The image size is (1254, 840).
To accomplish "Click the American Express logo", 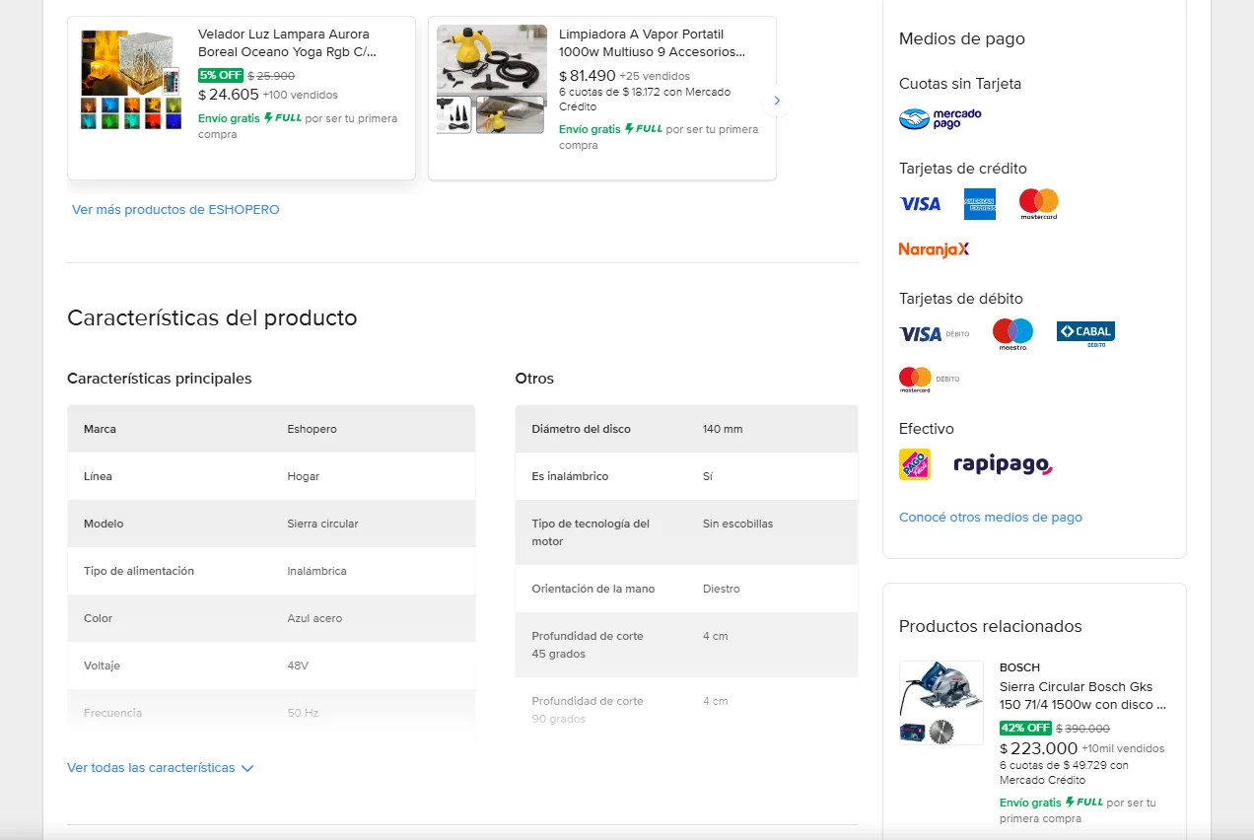I will click(980, 204).
